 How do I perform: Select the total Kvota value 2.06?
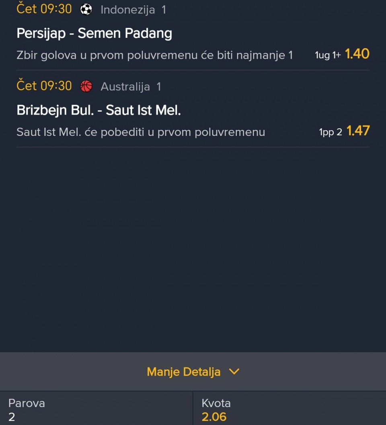[214, 417]
